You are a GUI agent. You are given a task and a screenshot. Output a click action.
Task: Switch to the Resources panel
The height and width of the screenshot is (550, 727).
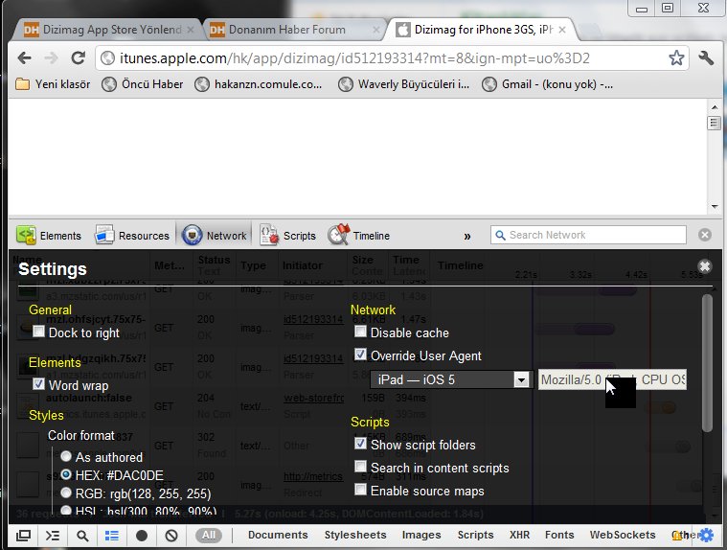coord(132,235)
